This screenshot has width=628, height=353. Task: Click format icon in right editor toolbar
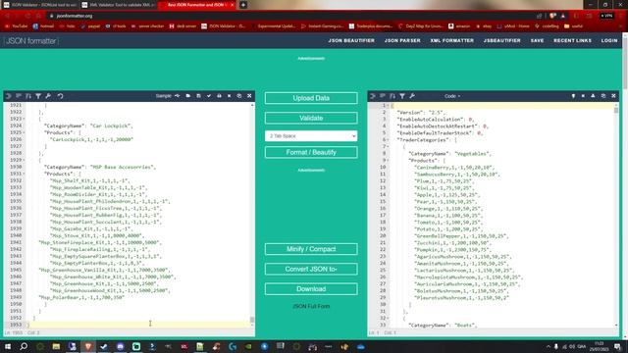(x=373, y=96)
